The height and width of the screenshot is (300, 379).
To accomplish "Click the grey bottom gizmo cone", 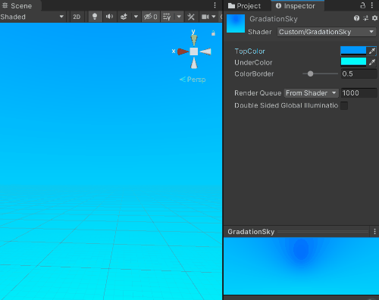I will click(x=194, y=63).
